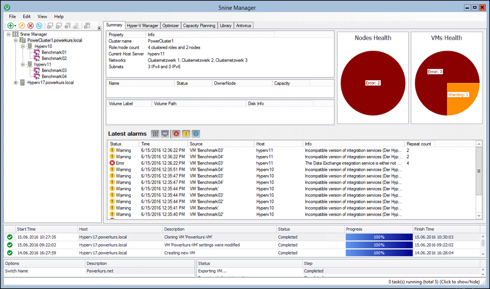The image size is (490, 289).
Task: Sort tasks by Finish Time column header
Action: (x=446, y=229)
